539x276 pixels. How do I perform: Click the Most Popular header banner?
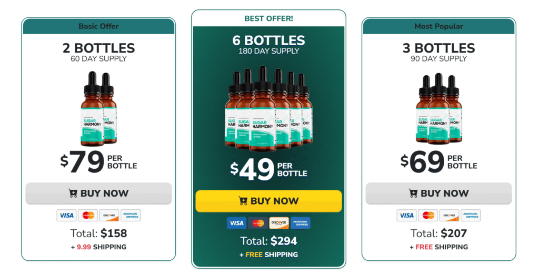pyautogui.click(x=438, y=26)
